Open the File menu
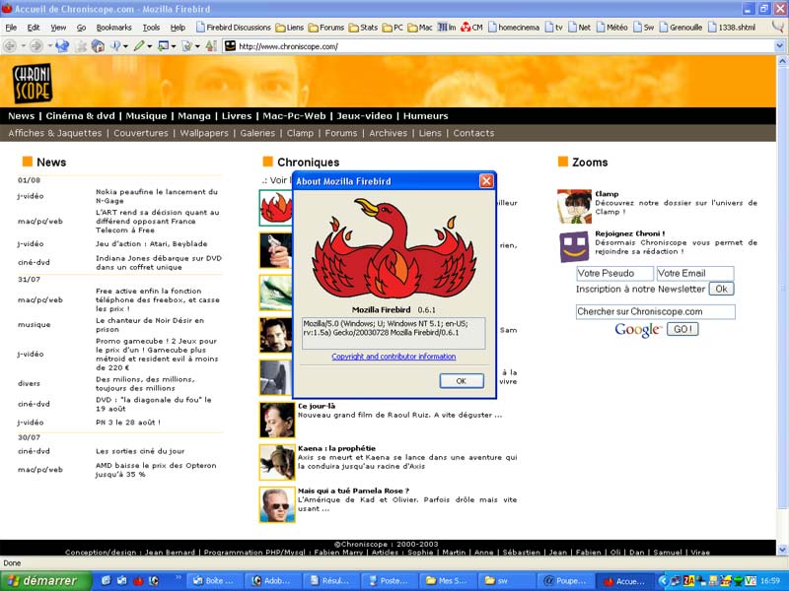The image size is (789, 591). 11,28
